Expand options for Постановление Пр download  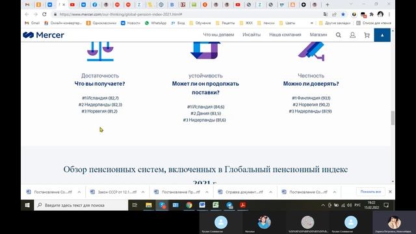point(207,192)
